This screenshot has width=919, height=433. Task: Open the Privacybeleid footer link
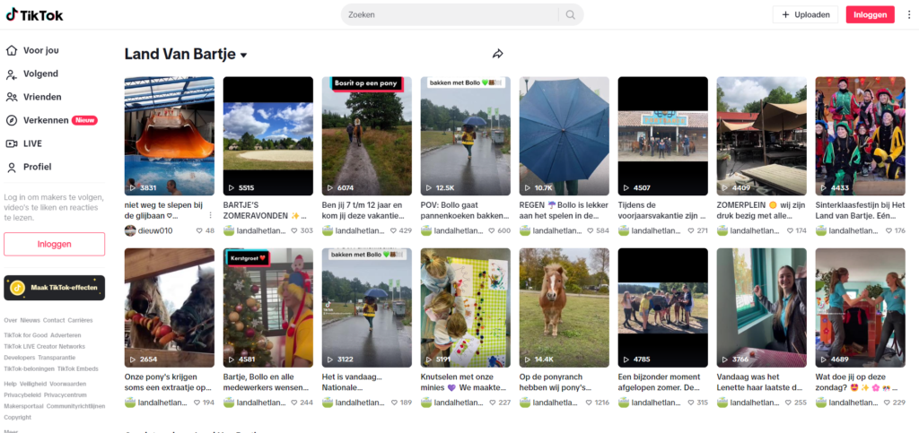(22, 395)
